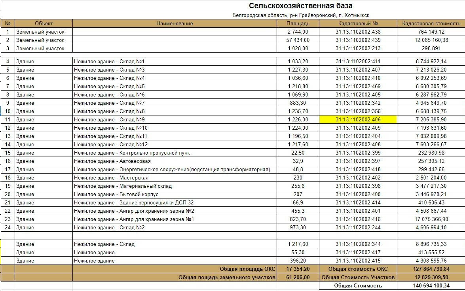Select the 'Кадастровая стоимость' column header
465x291 pixels.
[x=431, y=23]
